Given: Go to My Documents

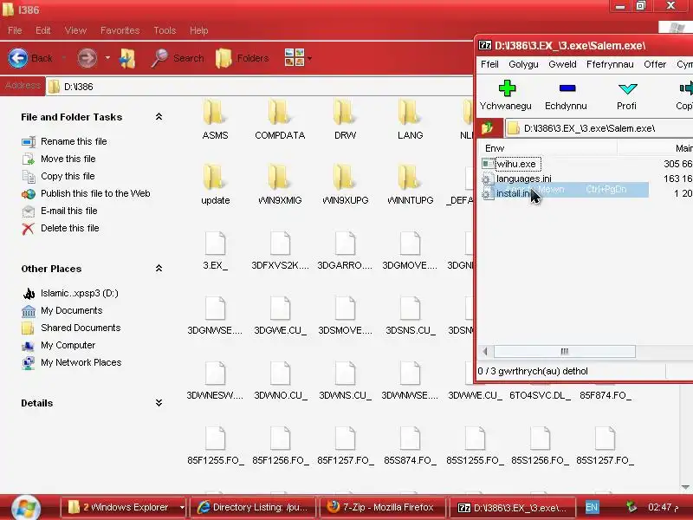Looking at the screenshot, I should [x=72, y=310].
